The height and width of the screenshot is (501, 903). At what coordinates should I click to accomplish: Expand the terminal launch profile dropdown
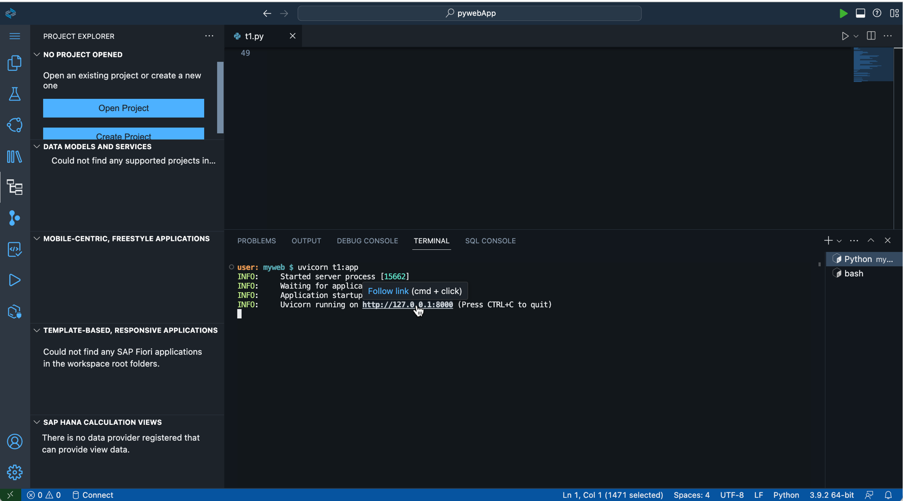(840, 240)
